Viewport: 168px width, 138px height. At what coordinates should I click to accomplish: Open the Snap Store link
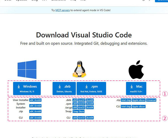tap(78, 111)
